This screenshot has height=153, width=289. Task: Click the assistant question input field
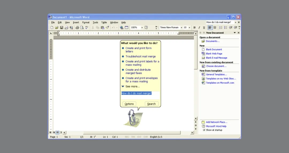pyautogui.click(x=140, y=95)
